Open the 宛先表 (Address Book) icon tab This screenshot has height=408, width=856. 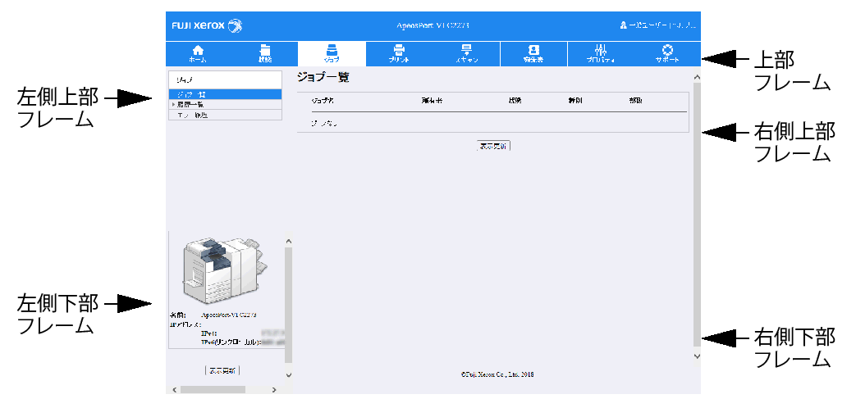click(x=533, y=53)
